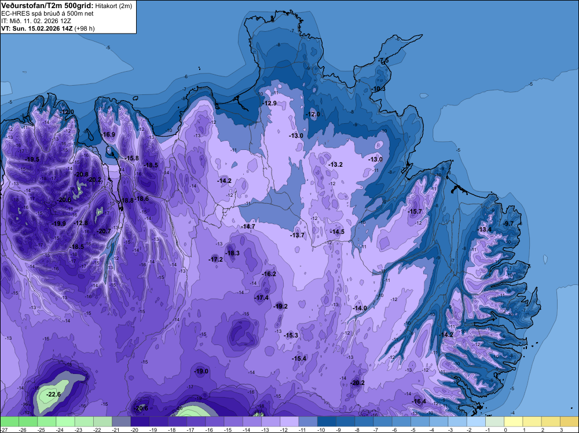Click the -16.2 temperature value
The image size is (579, 433).
click(x=269, y=274)
